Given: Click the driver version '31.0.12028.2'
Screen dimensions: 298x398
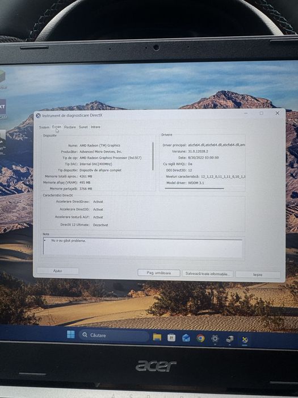Looking at the screenshot, I should pos(198,151).
